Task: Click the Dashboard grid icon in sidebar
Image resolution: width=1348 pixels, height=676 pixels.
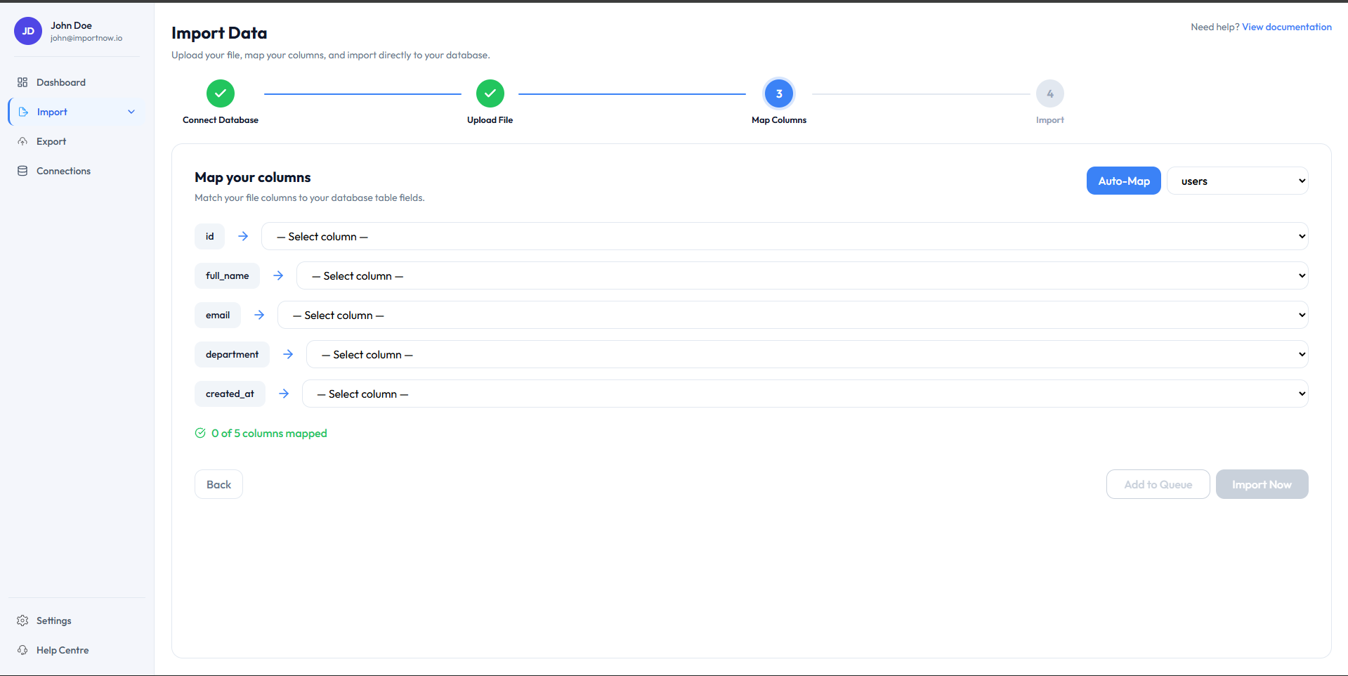Action: click(x=23, y=82)
